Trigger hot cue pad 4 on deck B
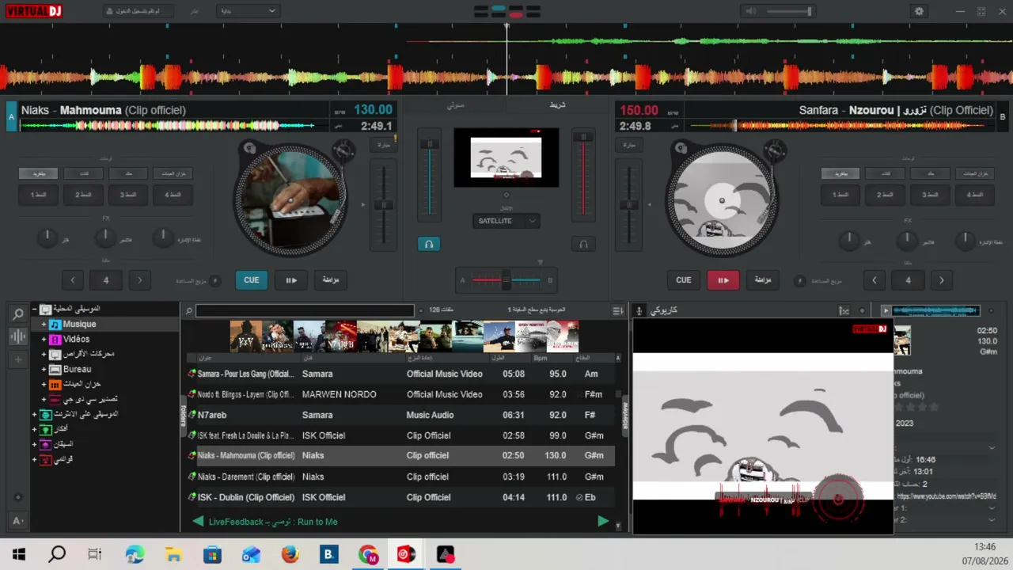The height and width of the screenshot is (570, 1013). pyautogui.click(x=975, y=194)
